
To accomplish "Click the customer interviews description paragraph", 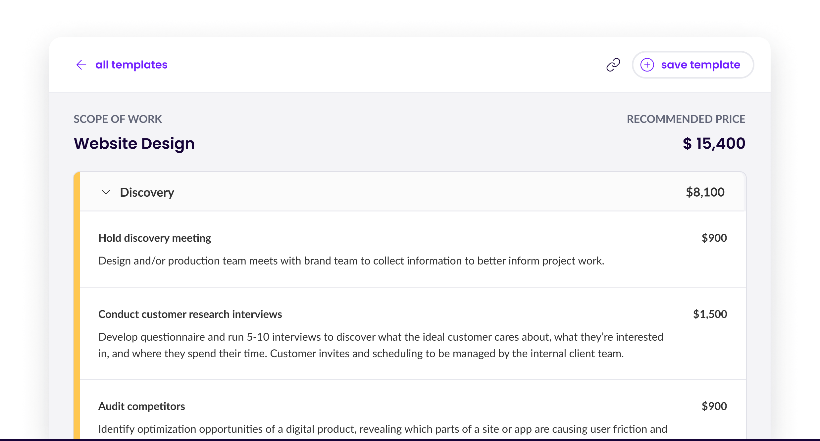I will tap(381, 345).
